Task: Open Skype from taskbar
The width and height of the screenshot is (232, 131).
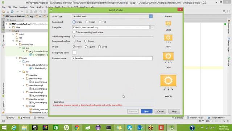Action: coord(129,128)
